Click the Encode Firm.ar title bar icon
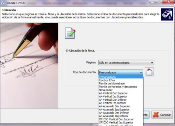Image resolution: width=175 pixels, height=126 pixels. 2,3
